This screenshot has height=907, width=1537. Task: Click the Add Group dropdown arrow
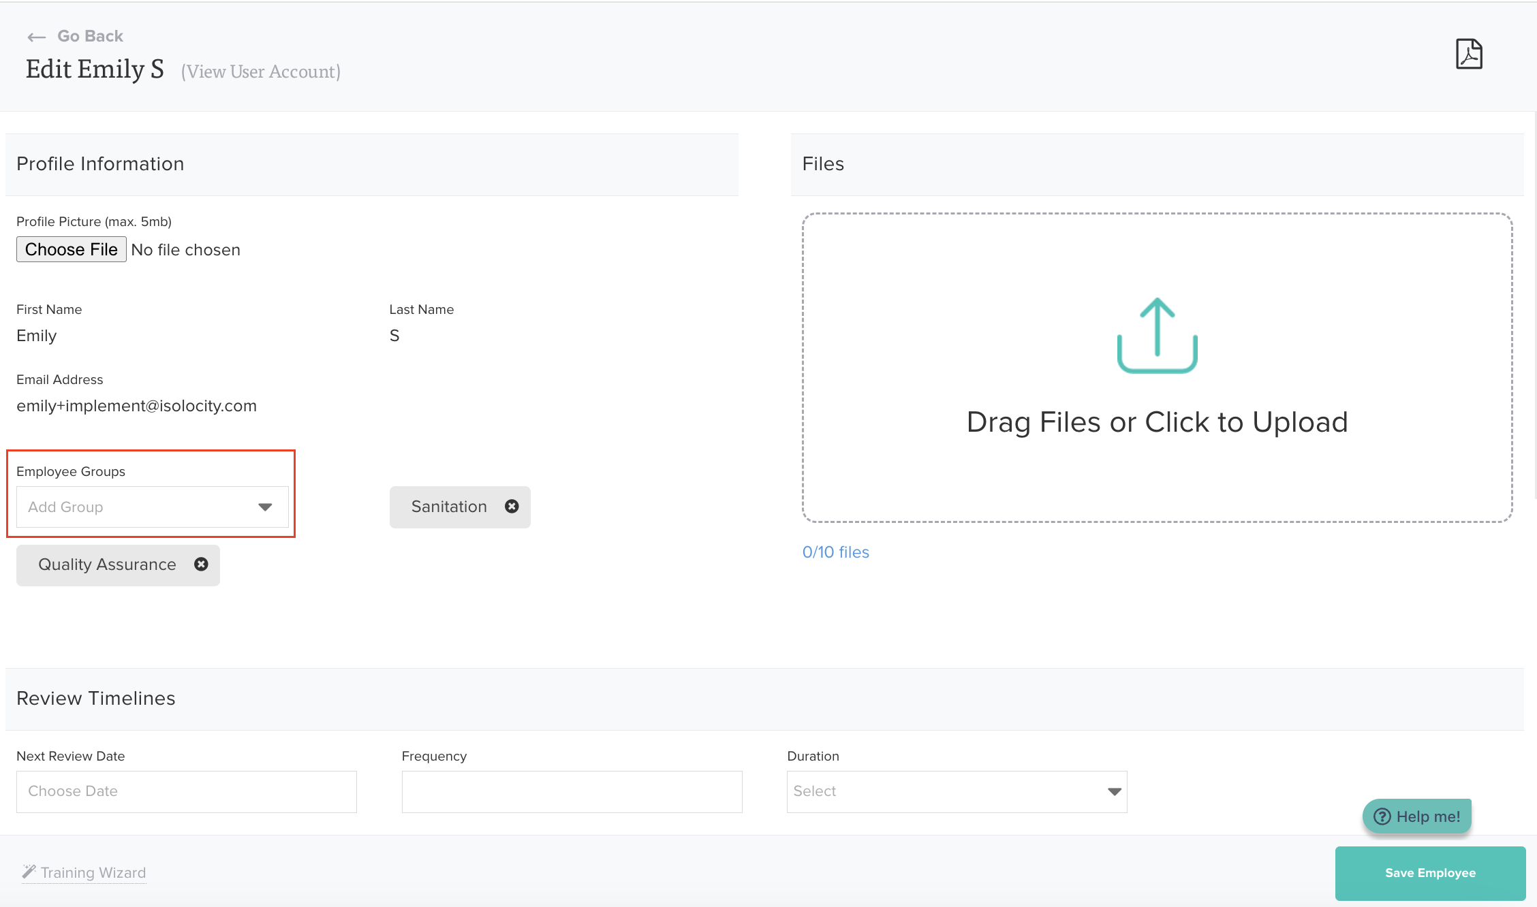coord(265,507)
